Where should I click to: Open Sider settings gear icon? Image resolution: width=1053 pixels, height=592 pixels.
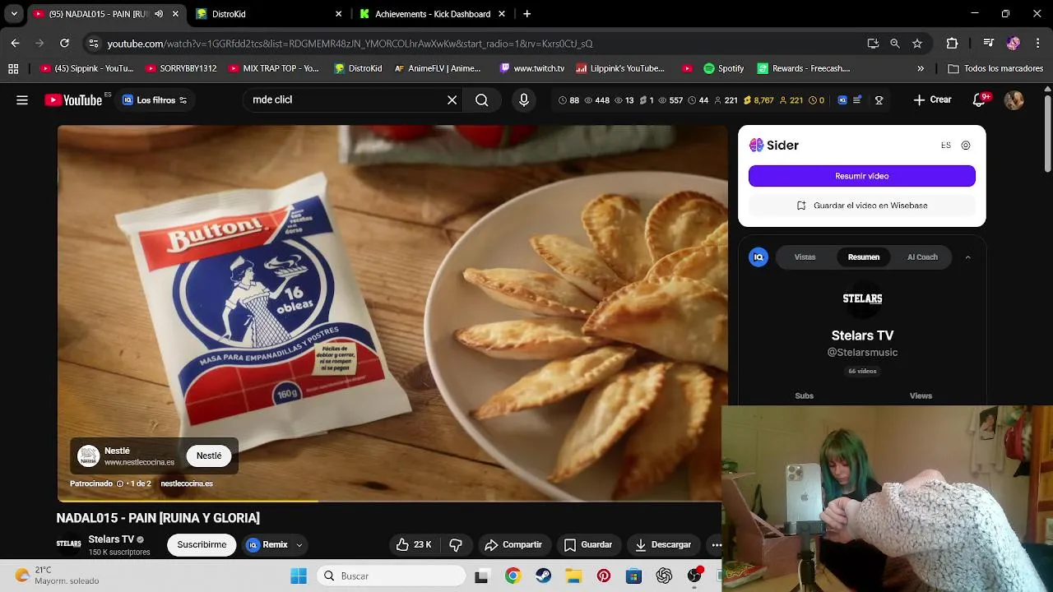(966, 146)
